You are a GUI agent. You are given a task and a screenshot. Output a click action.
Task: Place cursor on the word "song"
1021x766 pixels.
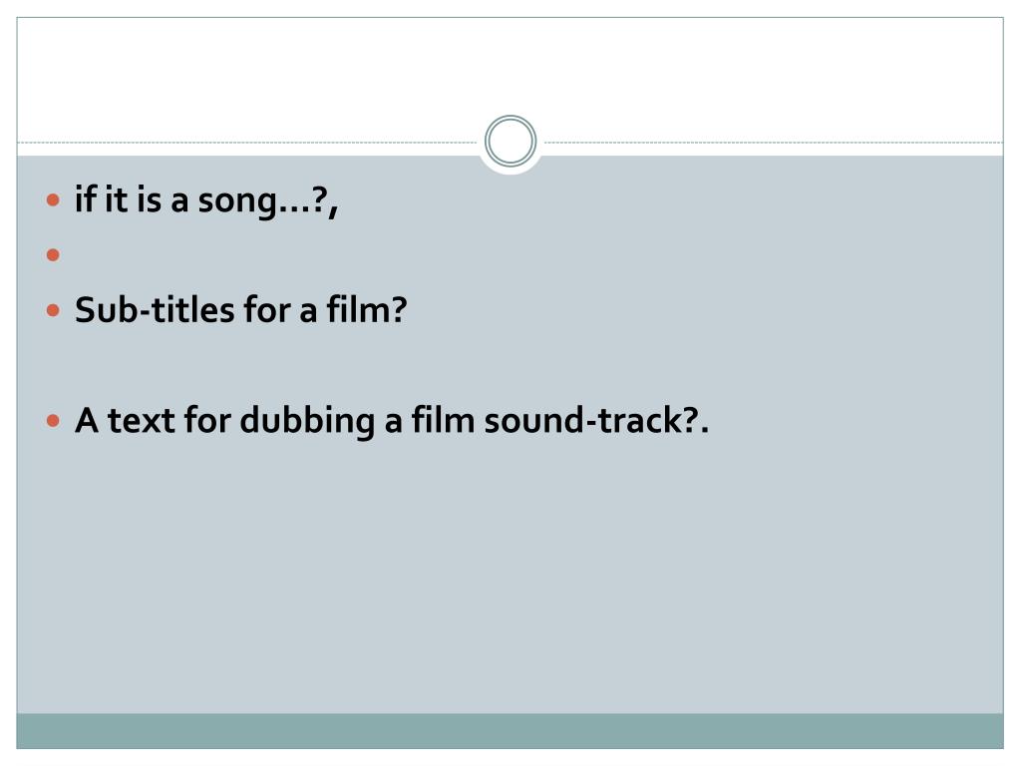237,201
